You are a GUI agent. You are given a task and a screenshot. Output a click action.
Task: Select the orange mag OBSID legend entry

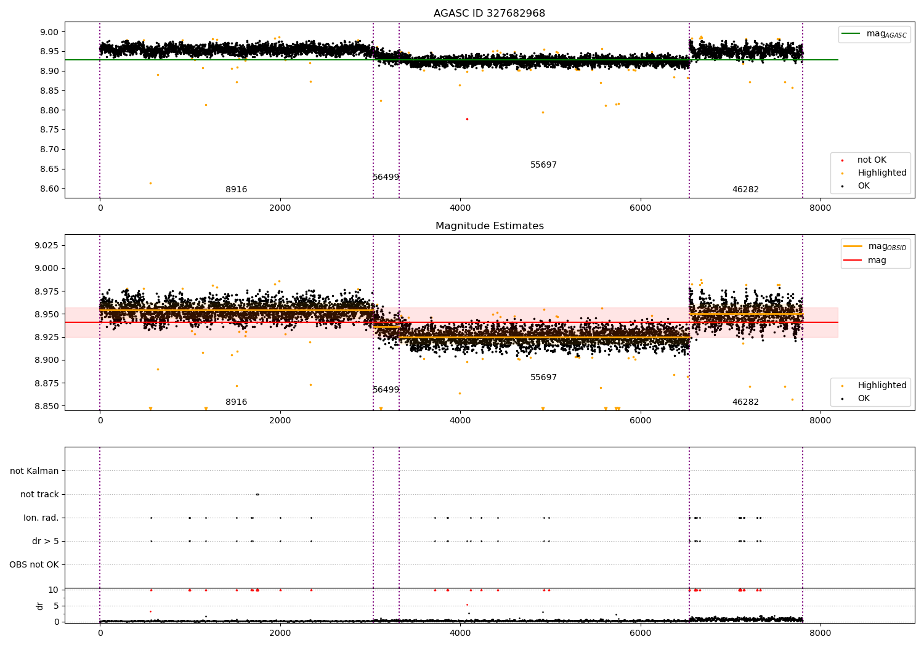coord(875,246)
